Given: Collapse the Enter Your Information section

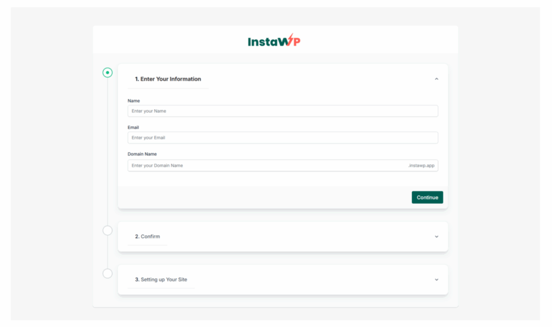Looking at the screenshot, I should point(437,79).
